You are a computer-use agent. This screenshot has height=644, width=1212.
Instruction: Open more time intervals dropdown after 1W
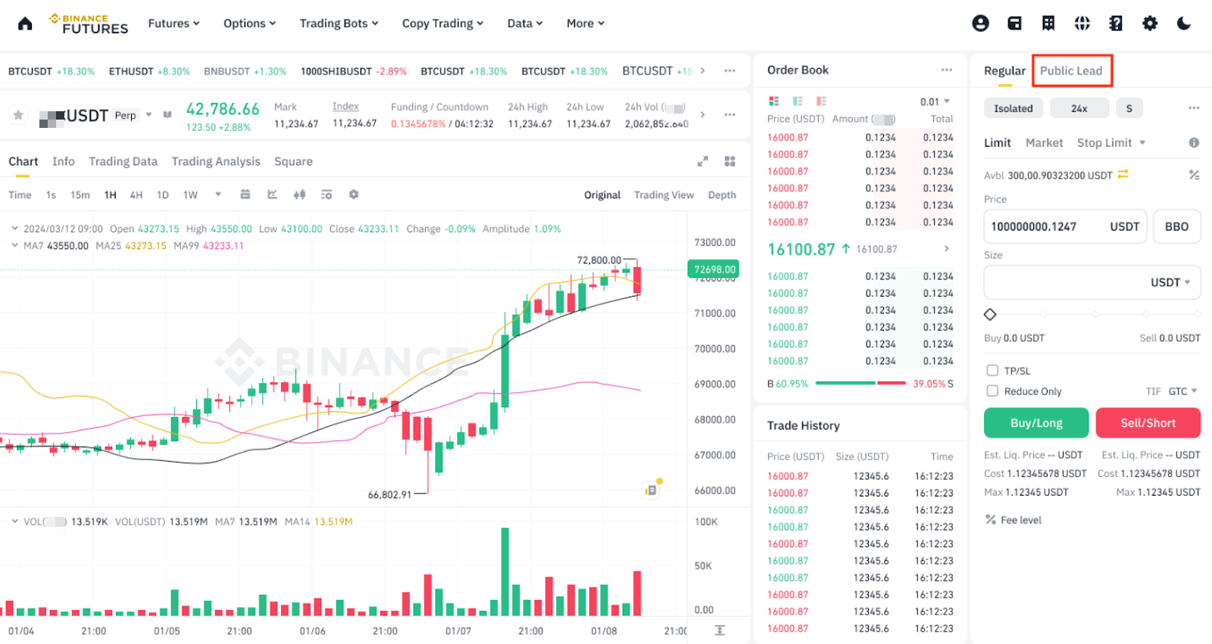(218, 194)
